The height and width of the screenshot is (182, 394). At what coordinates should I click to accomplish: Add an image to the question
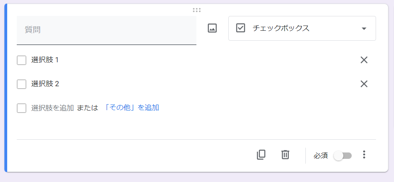[x=212, y=28]
